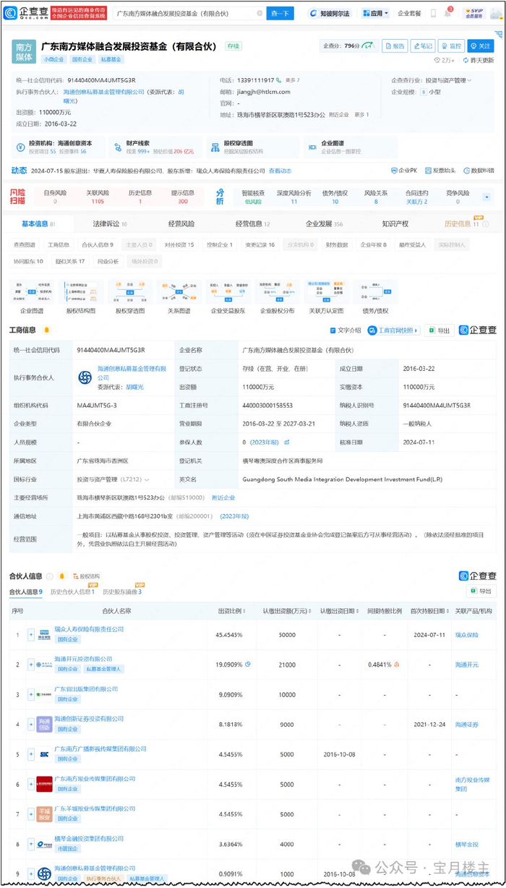
Task: Click 数据纠错 icon in the 动态 row
Action: coord(477,171)
